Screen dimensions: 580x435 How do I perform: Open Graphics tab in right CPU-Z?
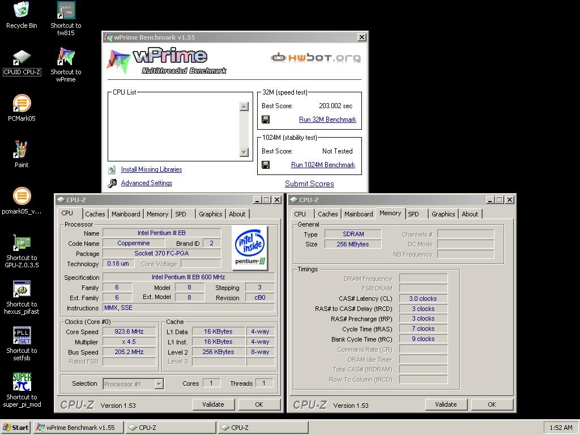click(443, 214)
